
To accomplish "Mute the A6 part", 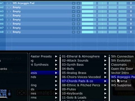I will point(74,24).
